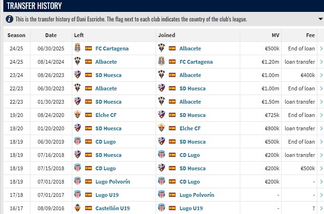Viewport: 324px width, 214px height.
Task: Click the info icon in transfer history banner
Action: [x=10, y=19]
